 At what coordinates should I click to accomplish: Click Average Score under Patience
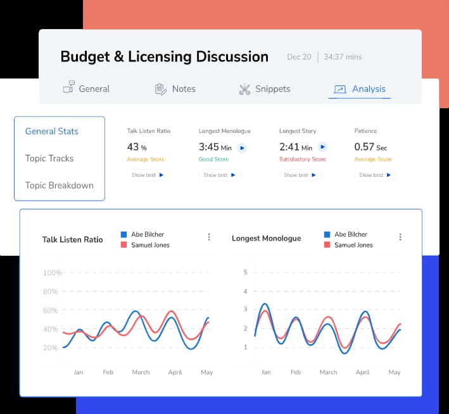pyautogui.click(x=373, y=159)
